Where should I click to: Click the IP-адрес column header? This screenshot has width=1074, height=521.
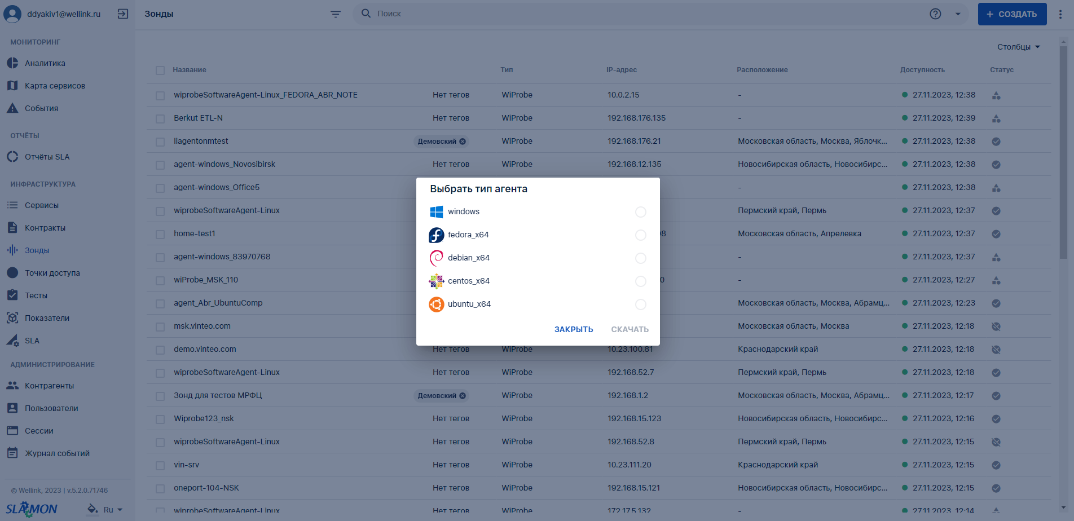622,70
